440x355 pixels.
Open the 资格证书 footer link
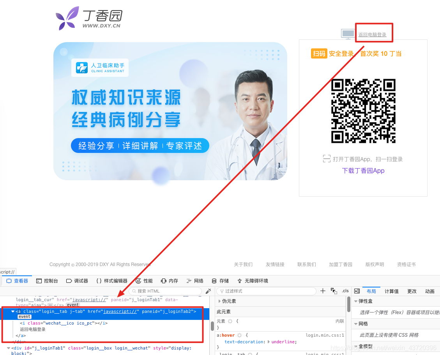406,264
